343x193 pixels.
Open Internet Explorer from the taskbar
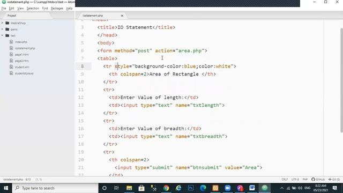click(x=178, y=188)
